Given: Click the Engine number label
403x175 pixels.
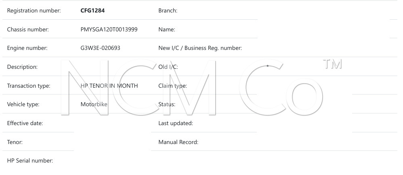Looking at the screenshot, I should click(x=27, y=48).
